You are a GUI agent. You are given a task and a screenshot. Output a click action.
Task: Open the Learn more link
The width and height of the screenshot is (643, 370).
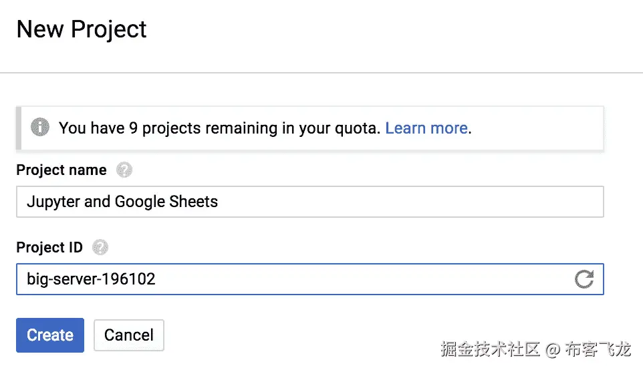[x=426, y=128]
